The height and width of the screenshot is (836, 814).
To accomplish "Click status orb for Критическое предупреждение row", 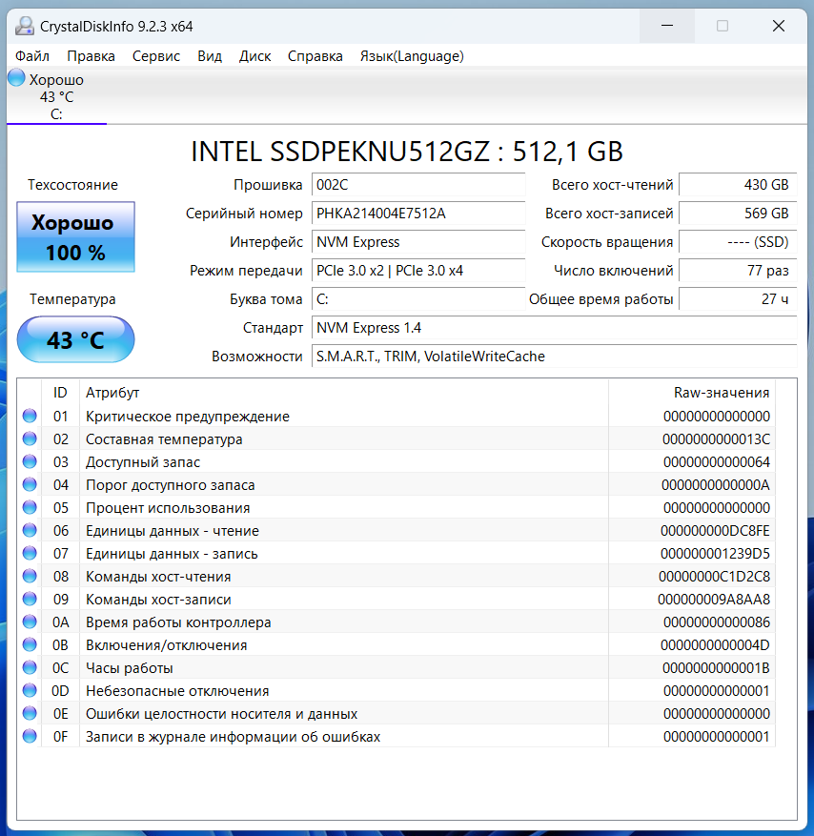I will 30,416.
